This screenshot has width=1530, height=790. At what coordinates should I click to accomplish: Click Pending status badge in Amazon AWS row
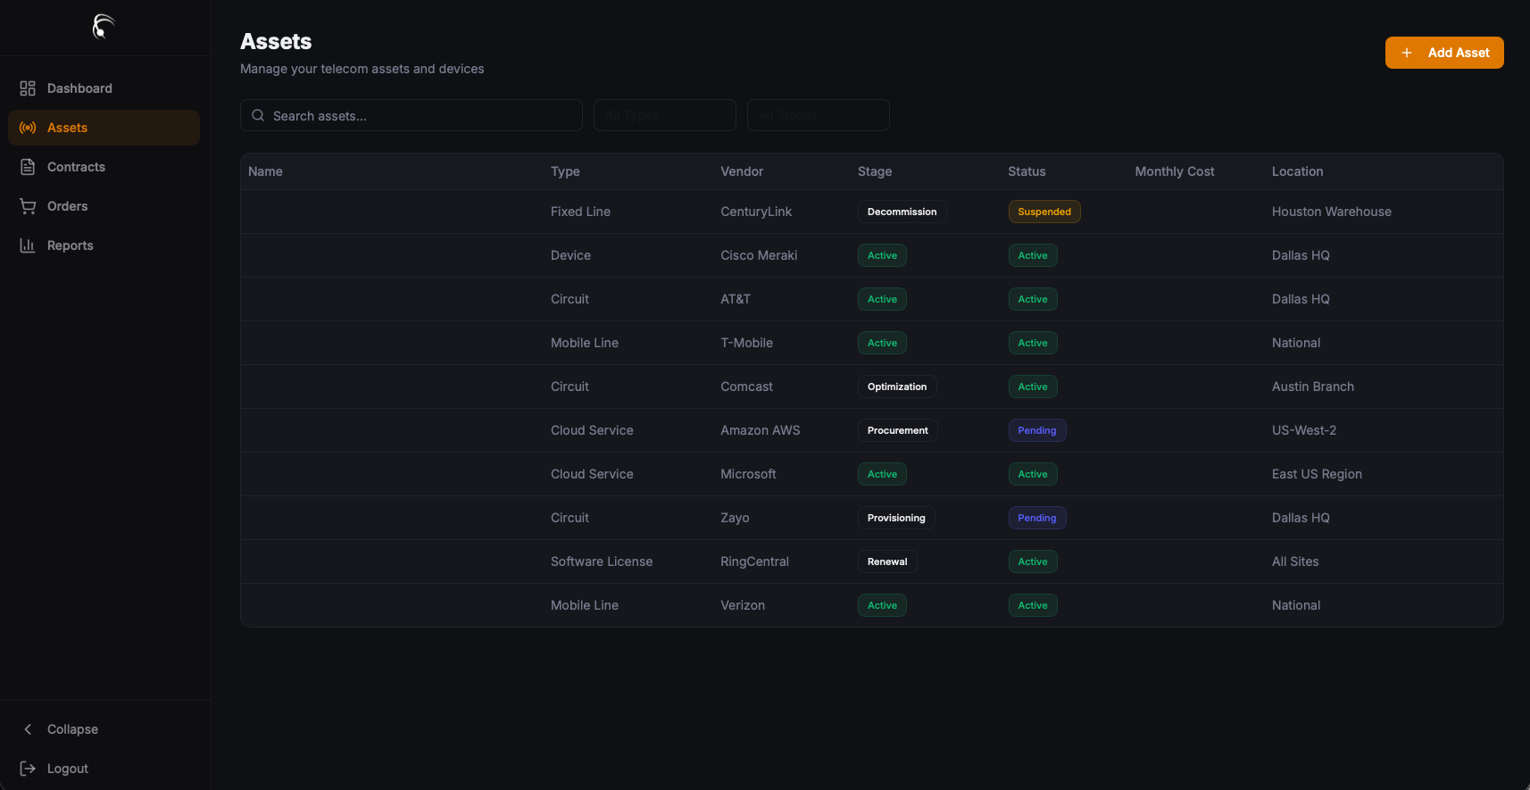coord(1037,430)
